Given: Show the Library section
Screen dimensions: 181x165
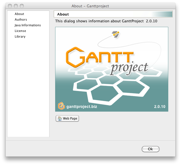Looking at the screenshot, I should coord(20,36).
